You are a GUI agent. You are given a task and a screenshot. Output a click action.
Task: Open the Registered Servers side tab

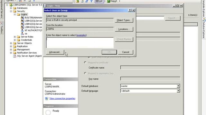point(2,9)
